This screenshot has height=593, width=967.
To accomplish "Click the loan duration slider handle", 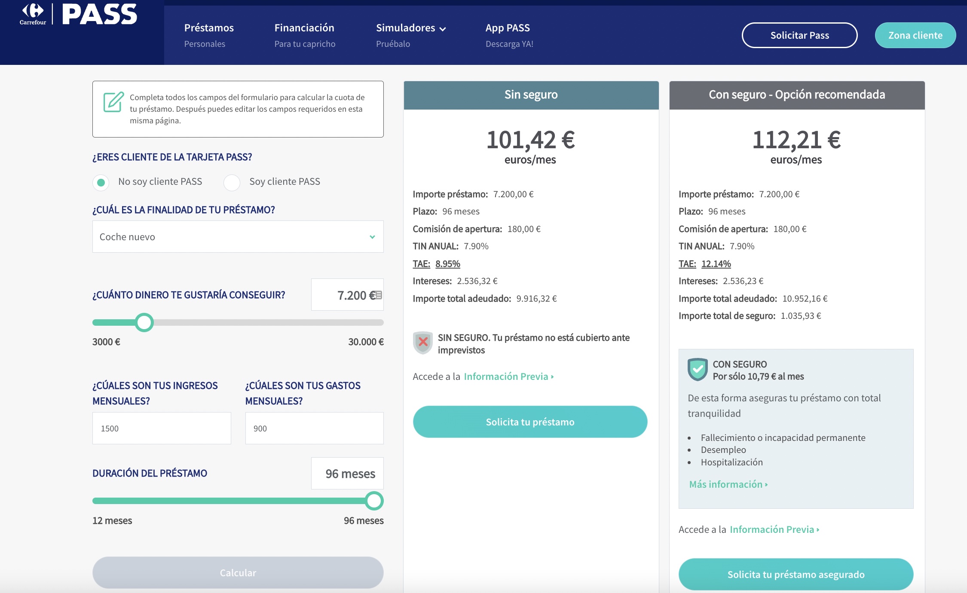I will pos(374,501).
